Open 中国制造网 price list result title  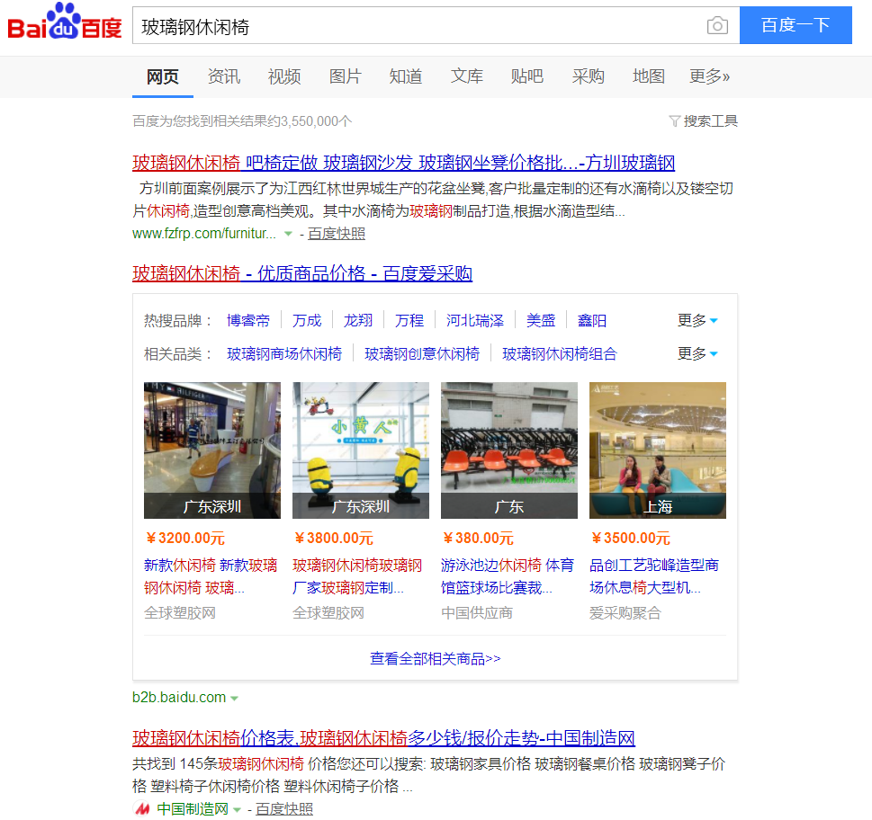click(x=383, y=738)
